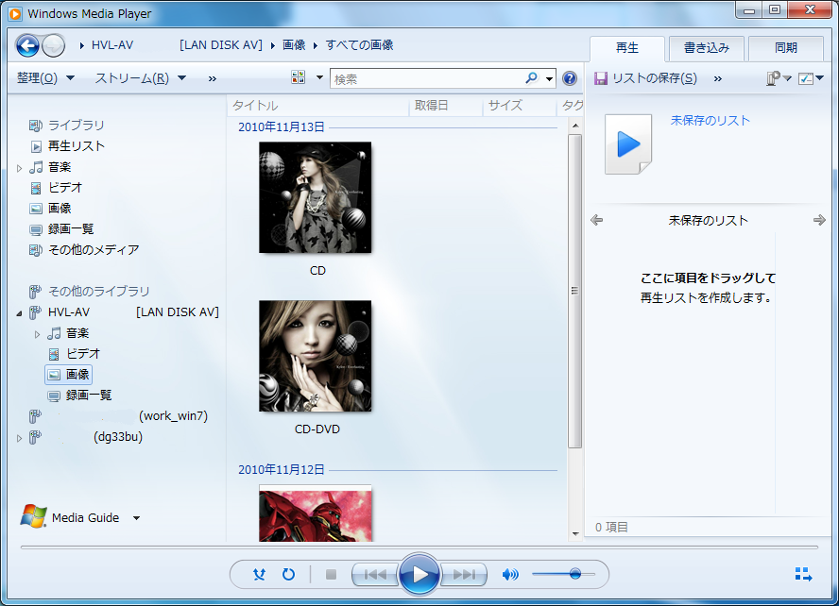Sort by 取得日 column header
Image resolution: width=839 pixels, height=606 pixels.
point(446,106)
